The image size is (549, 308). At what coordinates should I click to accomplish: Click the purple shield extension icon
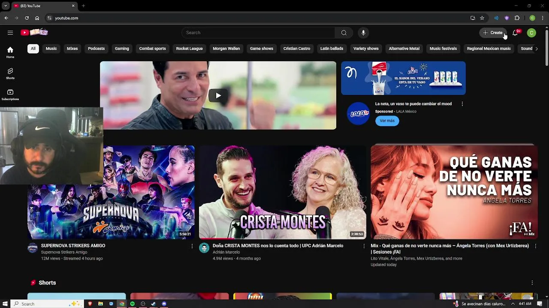pos(507,18)
